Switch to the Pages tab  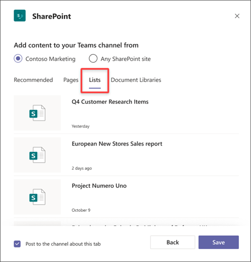coord(71,80)
